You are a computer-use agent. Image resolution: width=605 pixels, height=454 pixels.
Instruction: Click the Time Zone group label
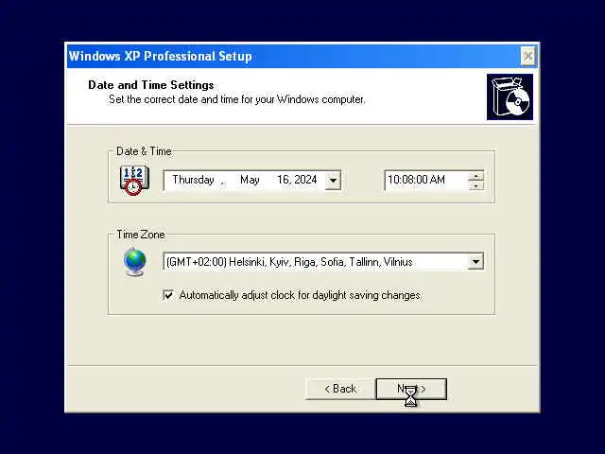point(141,235)
